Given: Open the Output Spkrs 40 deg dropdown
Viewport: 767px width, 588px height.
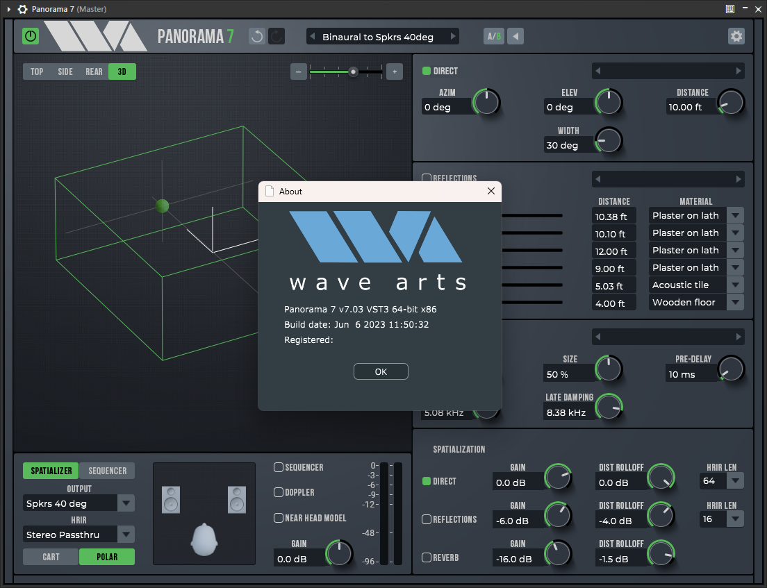Looking at the screenshot, I should (126, 503).
